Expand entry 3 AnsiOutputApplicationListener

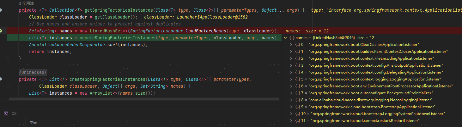[291, 65]
